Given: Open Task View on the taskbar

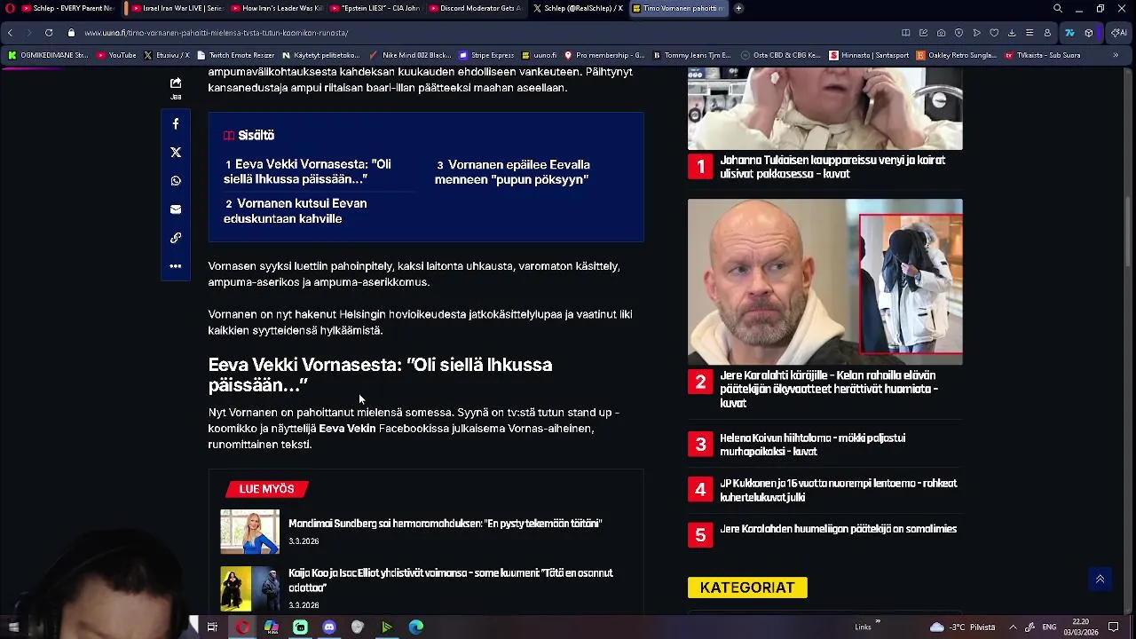Looking at the screenshot, I should [212, 627].
